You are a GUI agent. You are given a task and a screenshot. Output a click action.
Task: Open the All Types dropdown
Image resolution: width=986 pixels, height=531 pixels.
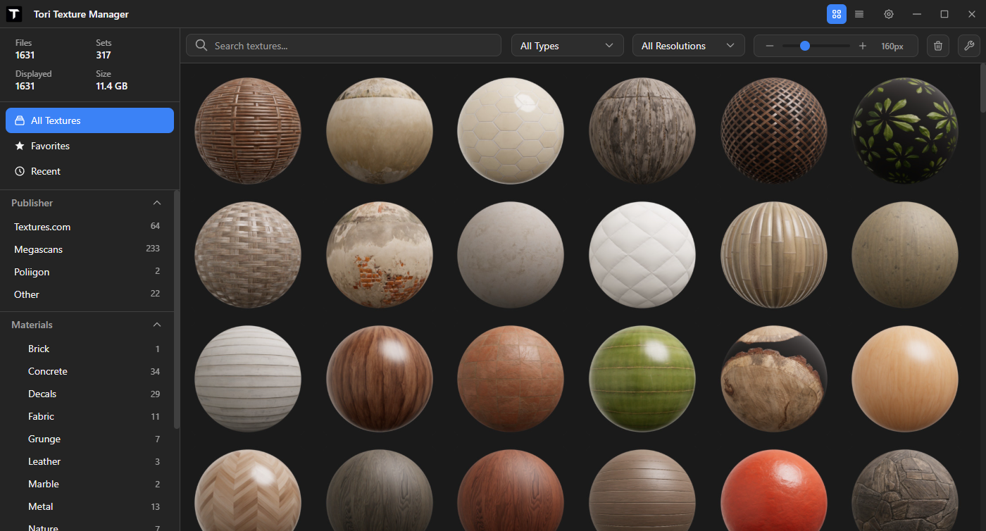[x=567, y=46]
